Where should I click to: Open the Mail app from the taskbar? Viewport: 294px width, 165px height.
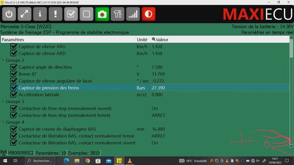point(108,161)
